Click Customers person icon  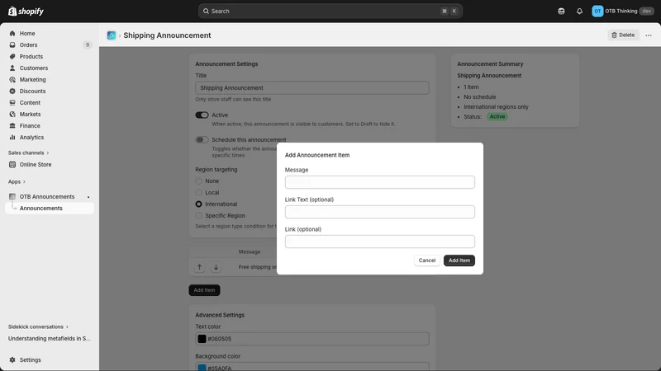12,68
